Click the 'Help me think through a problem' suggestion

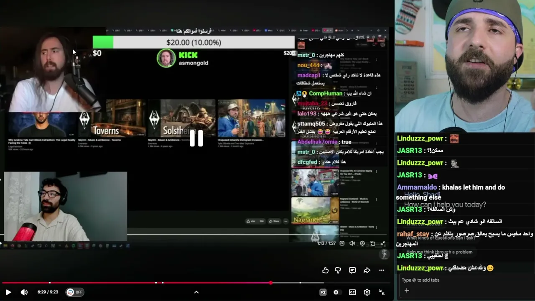coord(439,252)
